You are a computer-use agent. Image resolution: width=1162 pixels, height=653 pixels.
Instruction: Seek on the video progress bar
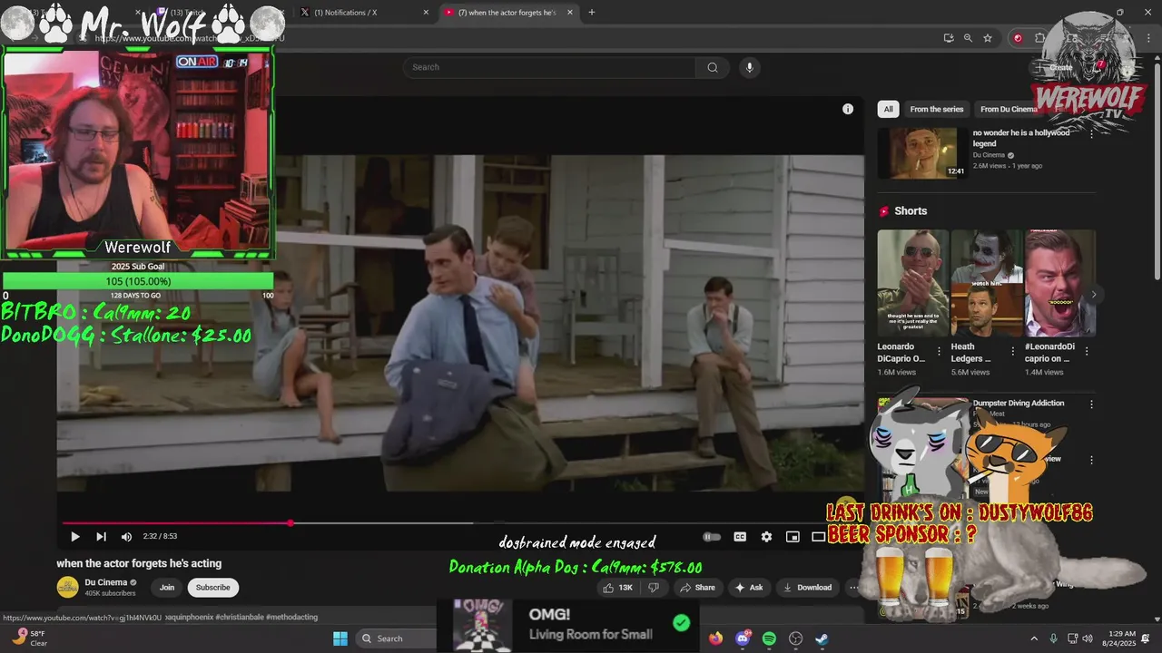[x=461, y=522]
